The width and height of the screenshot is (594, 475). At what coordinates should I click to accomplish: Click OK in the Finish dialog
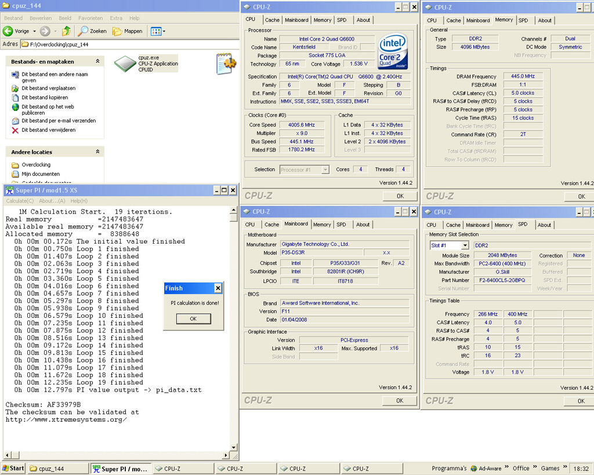[193, 318]
